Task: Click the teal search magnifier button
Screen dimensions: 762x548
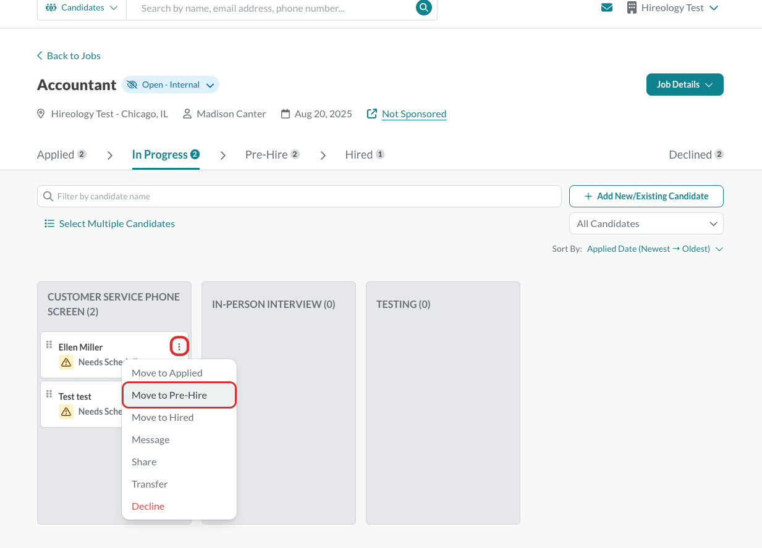Action: [423, 7]
